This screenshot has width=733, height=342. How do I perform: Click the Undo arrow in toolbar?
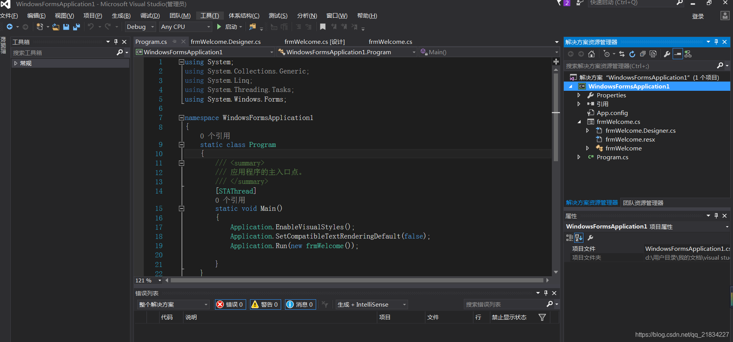click(x=91, y=27)
